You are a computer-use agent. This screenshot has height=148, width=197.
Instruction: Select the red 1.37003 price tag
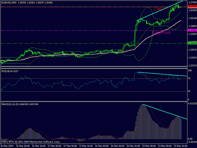[192, 6]
